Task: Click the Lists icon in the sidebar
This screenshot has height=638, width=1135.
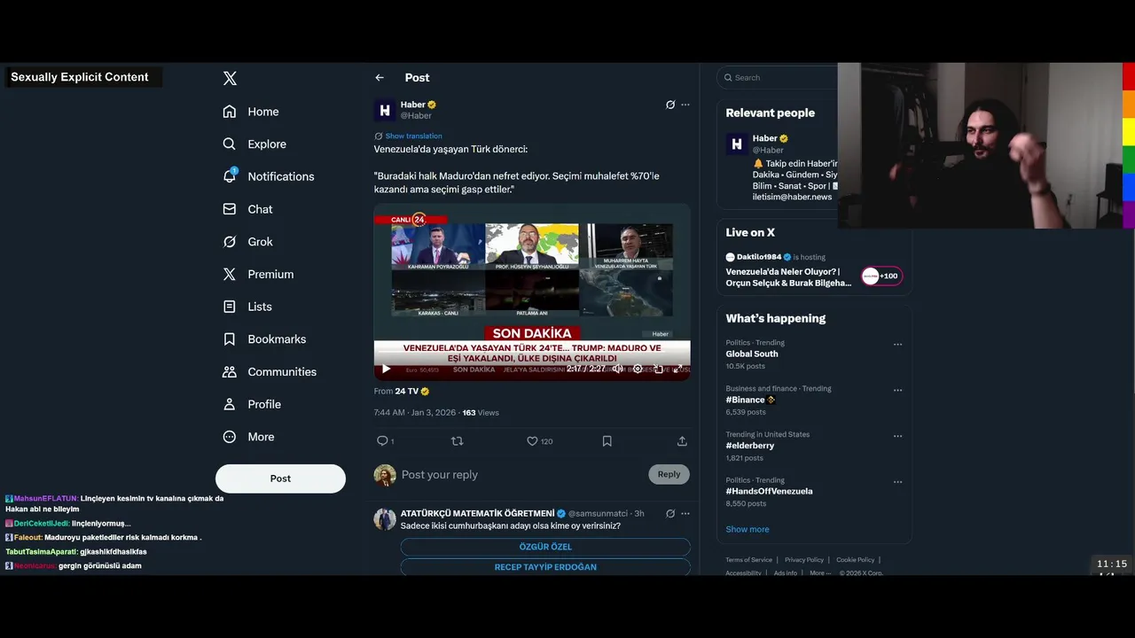Action: 230,307
